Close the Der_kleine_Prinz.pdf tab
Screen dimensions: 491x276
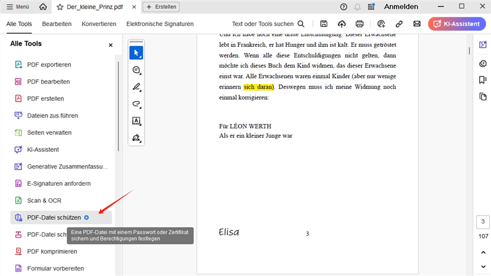pyautogui.click(x=134, y=7)
